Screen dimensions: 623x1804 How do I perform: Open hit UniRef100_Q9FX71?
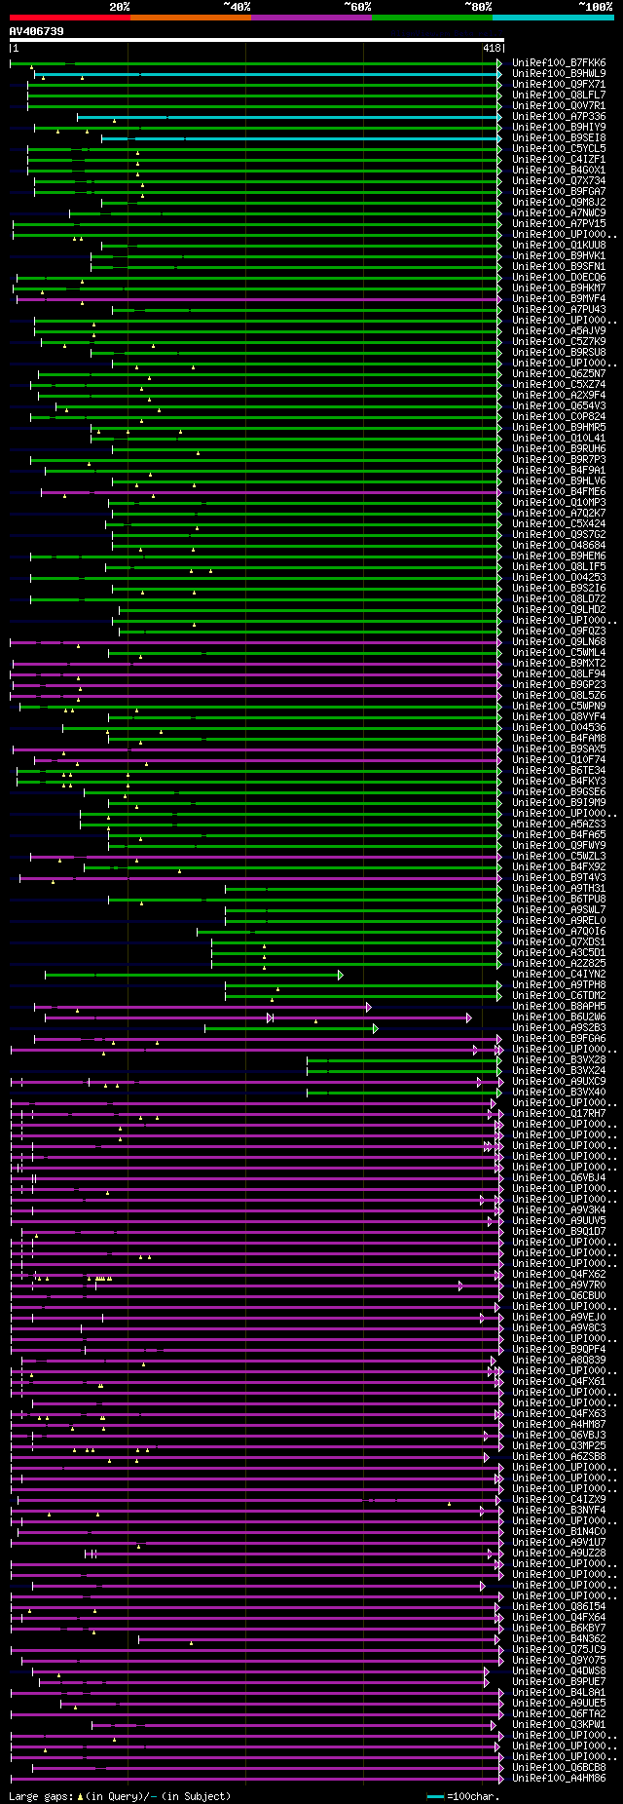click(559, 84)
